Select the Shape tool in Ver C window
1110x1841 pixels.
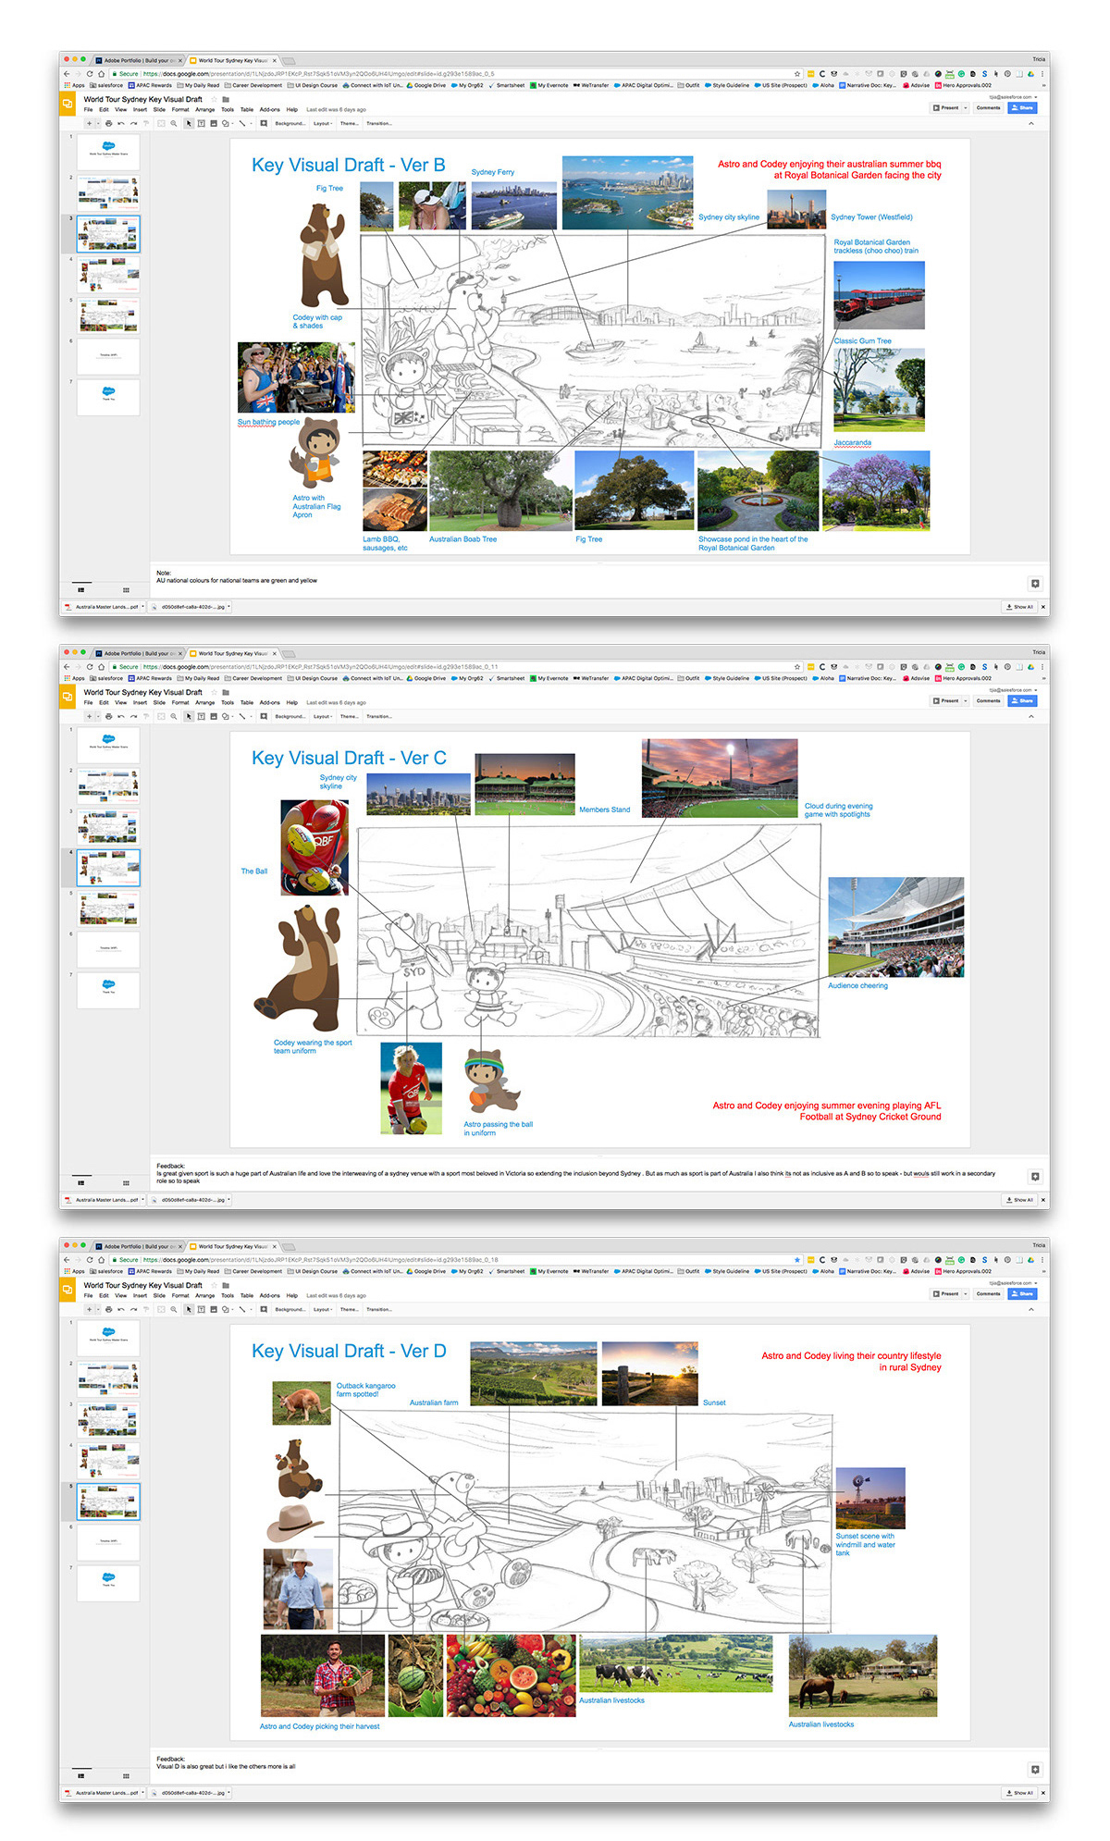[x=226, y=716]
